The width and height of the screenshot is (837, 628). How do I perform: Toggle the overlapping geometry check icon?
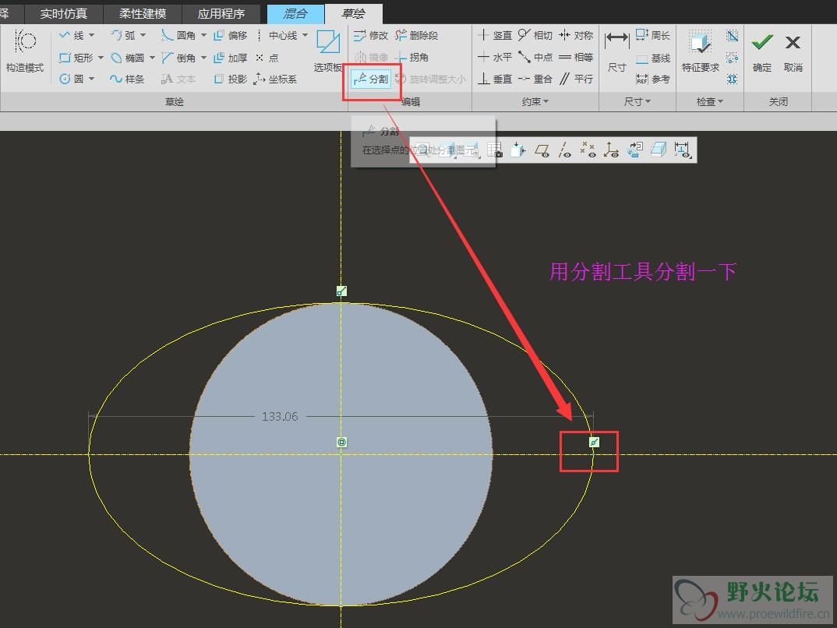click(733, 35)
